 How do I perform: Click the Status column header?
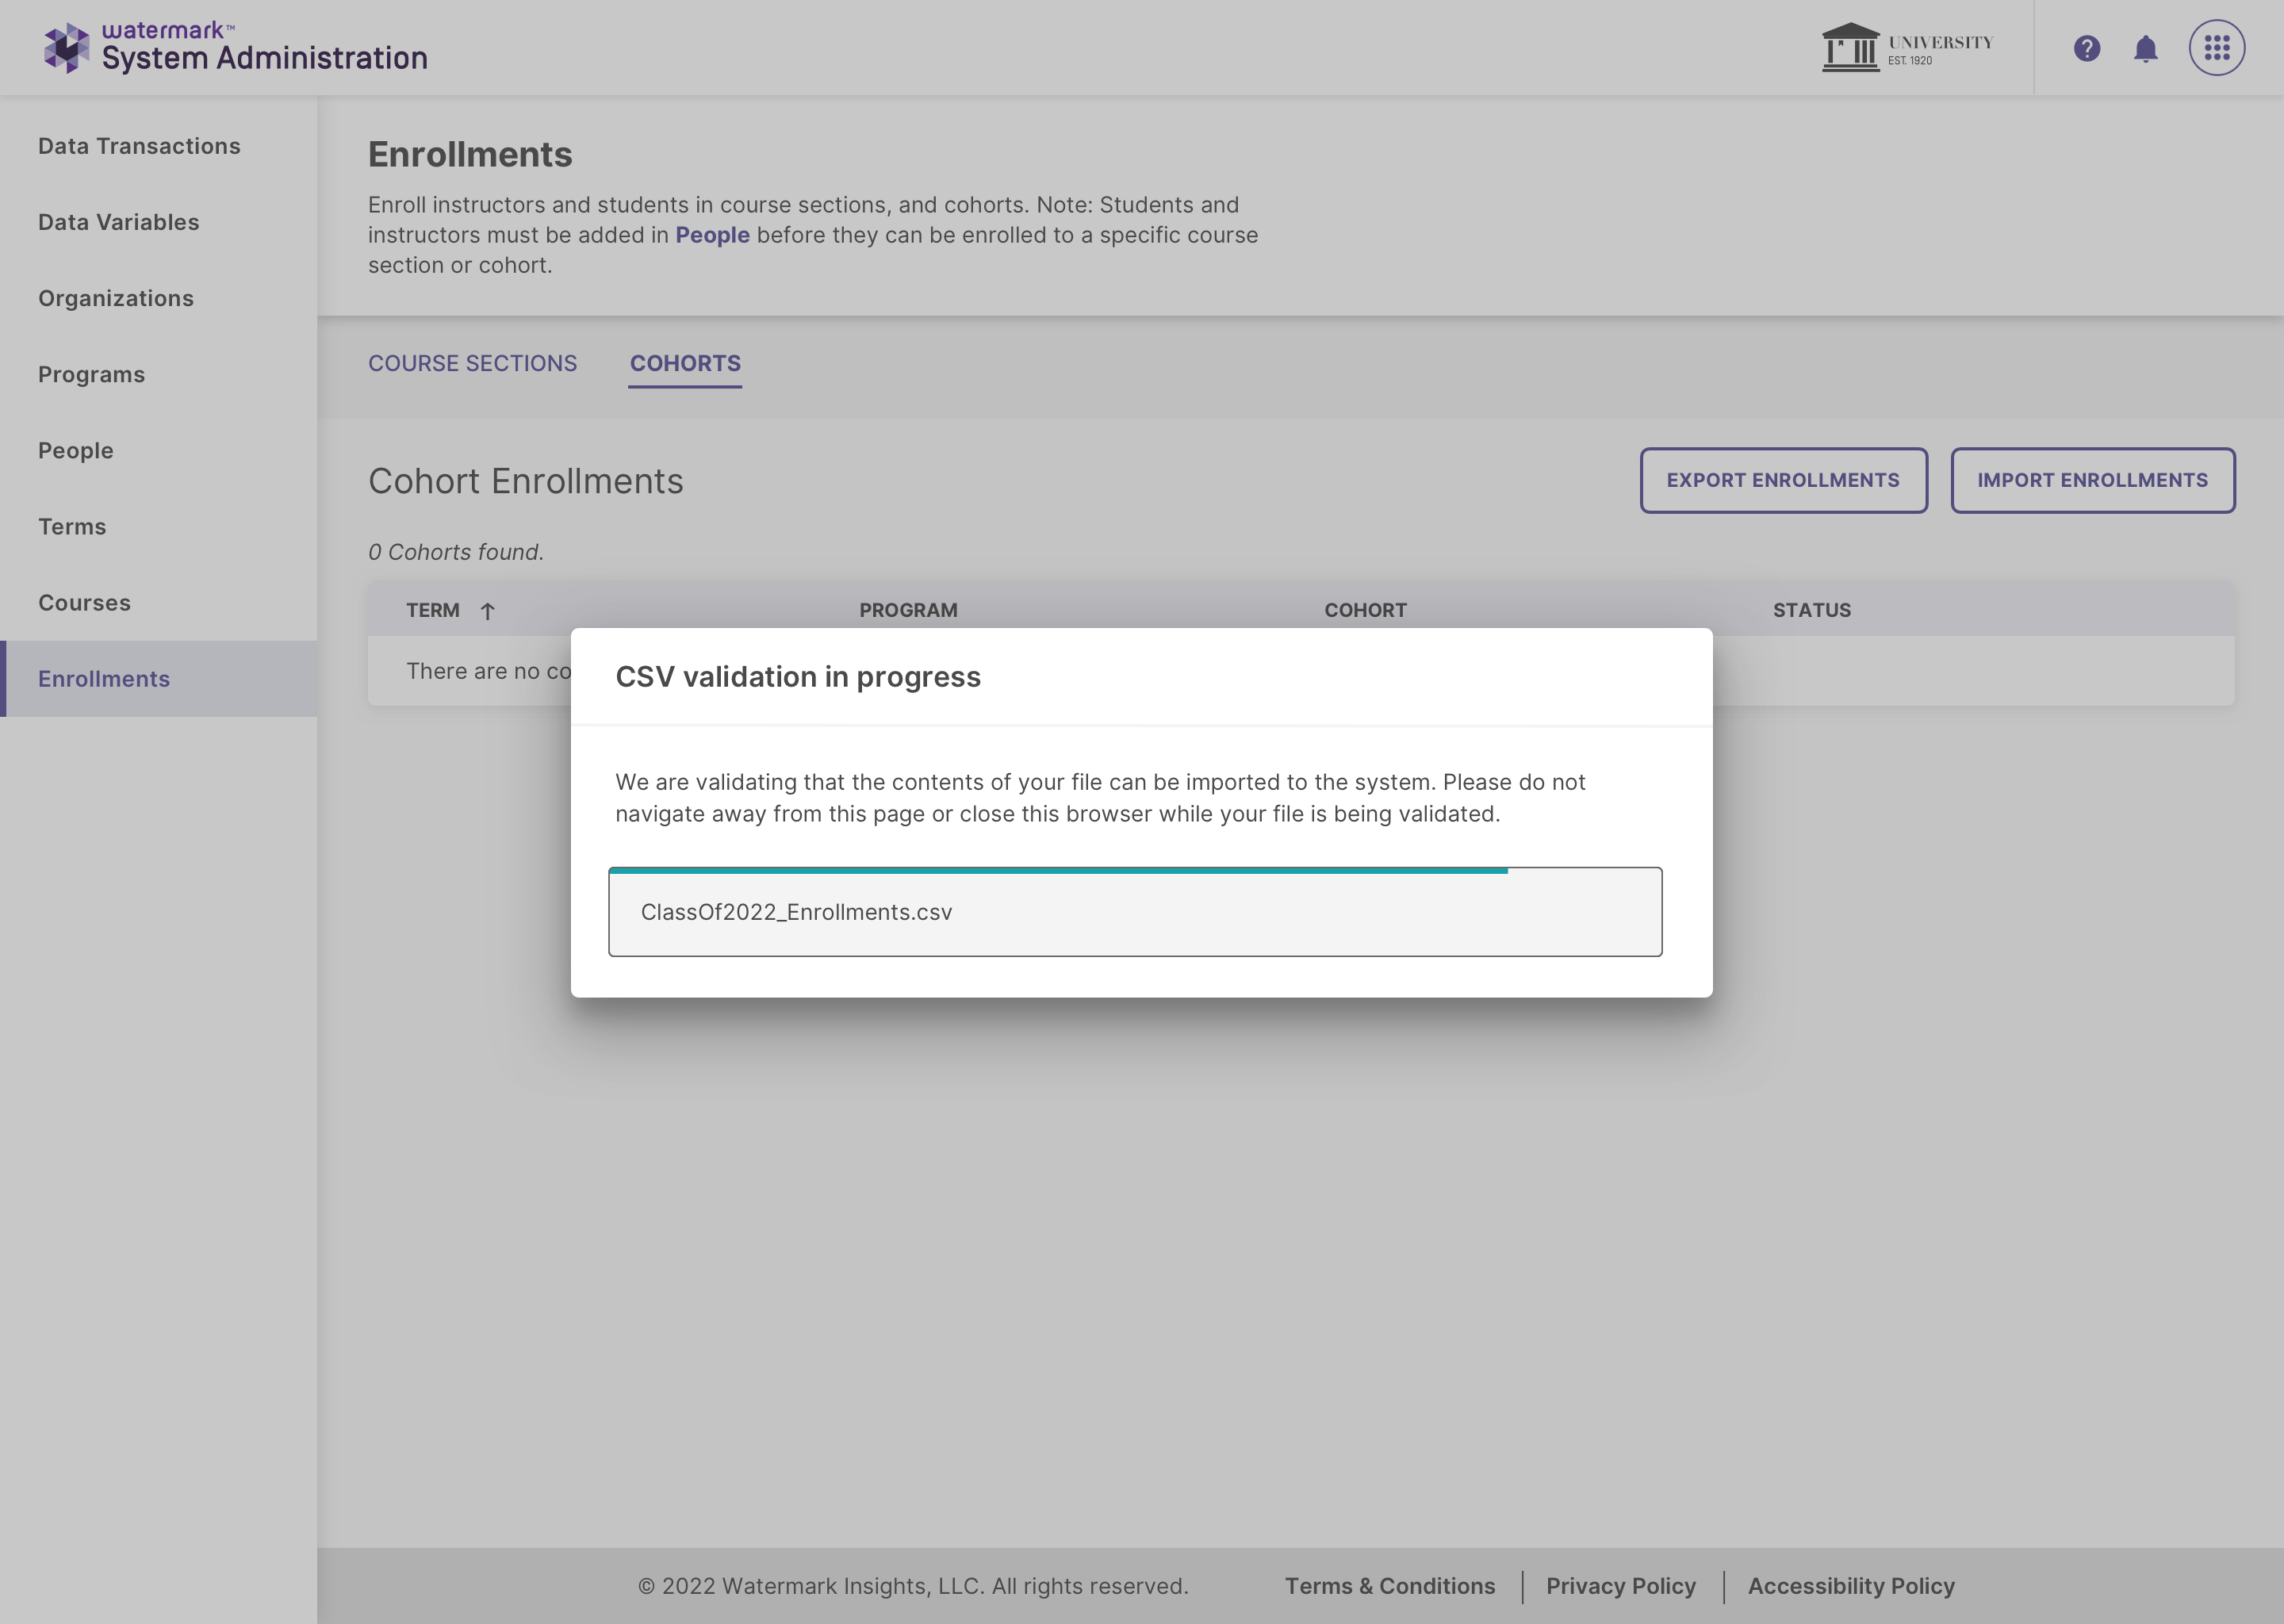[x=1812, y=610]
